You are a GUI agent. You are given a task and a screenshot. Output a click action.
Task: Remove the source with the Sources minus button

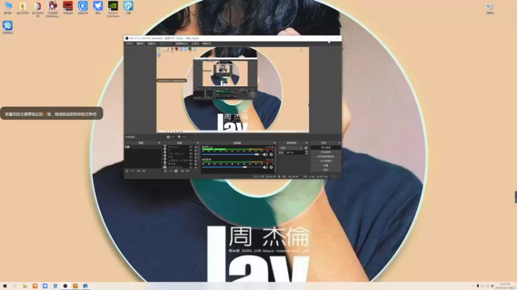pyautogui.click(x=171, y=171)
